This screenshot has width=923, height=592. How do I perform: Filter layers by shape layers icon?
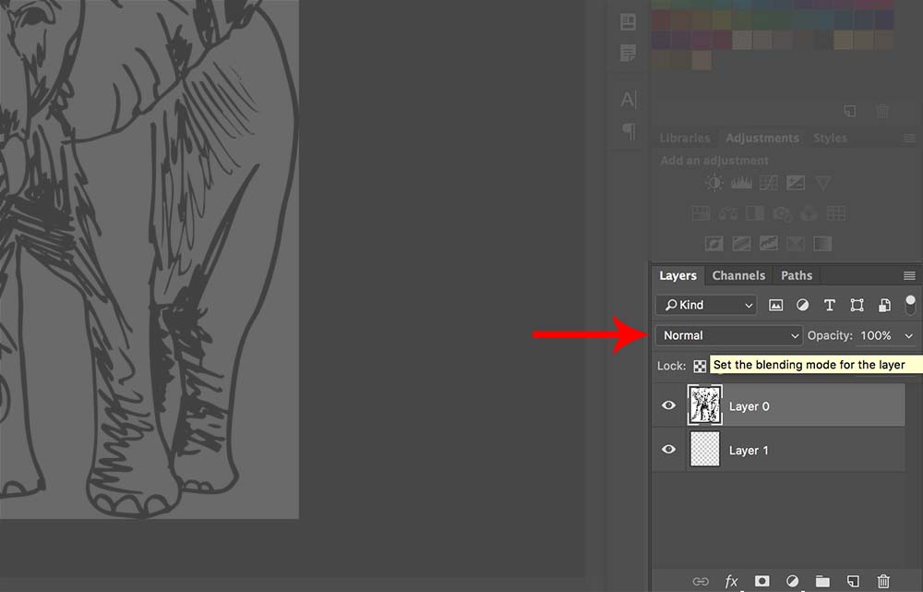857,305
